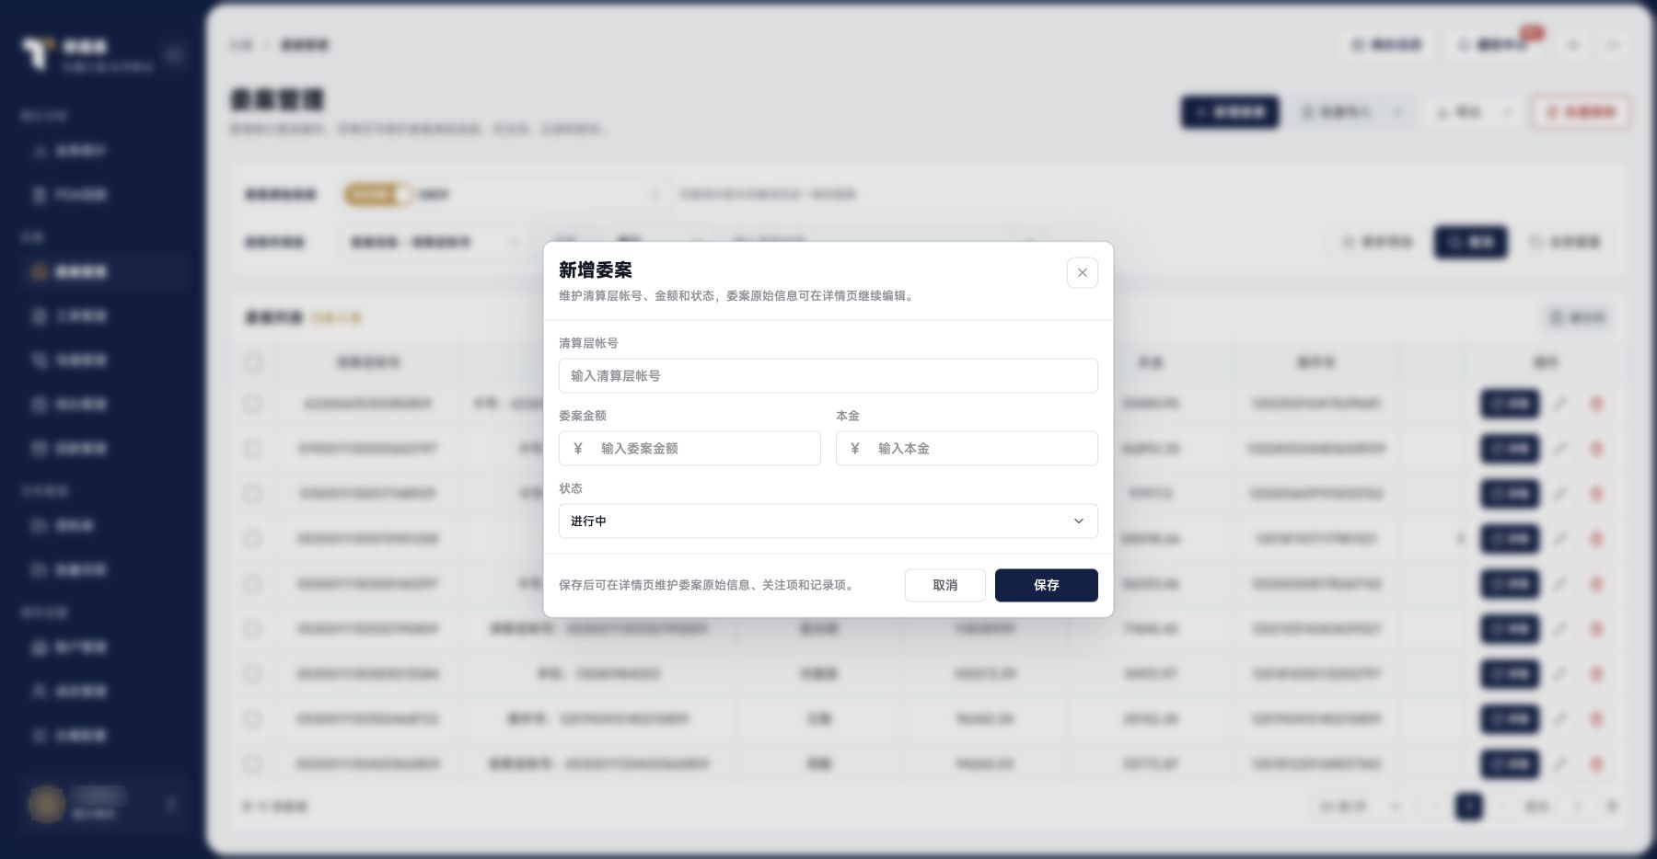The image size is (1657, 859).
Task: Open the 状态 dropdown showing 进行中
Action: [828, 521]
